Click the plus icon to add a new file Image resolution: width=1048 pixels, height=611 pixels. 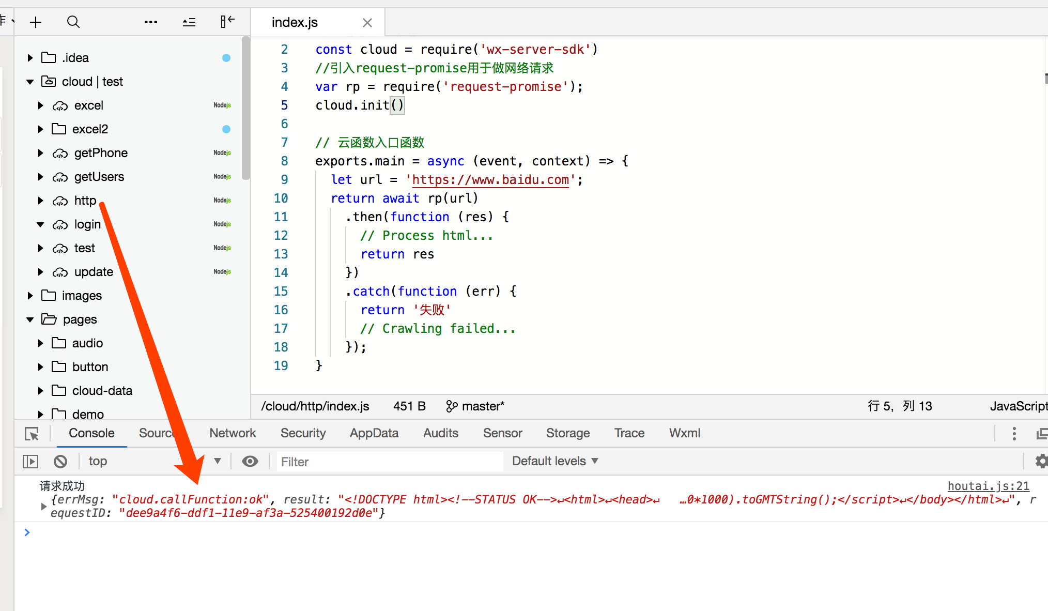[x=36, y=22]
